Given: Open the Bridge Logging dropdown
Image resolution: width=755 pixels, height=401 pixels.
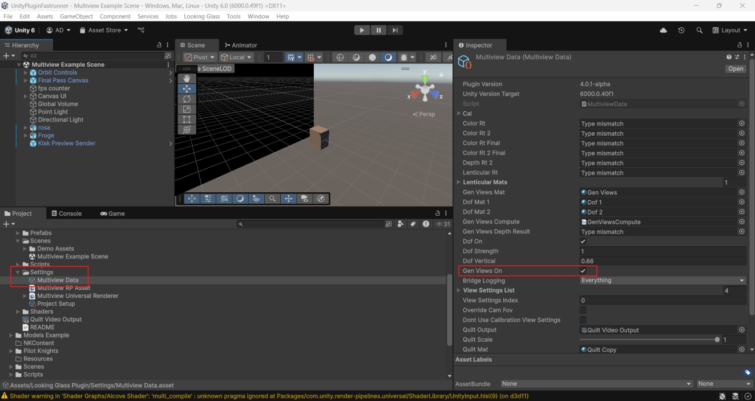Looking at the screenshot, I should pos(663,281).
